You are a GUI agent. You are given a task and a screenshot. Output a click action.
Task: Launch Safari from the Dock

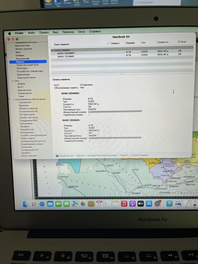(42, 204)
